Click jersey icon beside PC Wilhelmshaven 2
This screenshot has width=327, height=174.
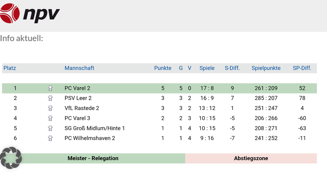click(50, 138)
